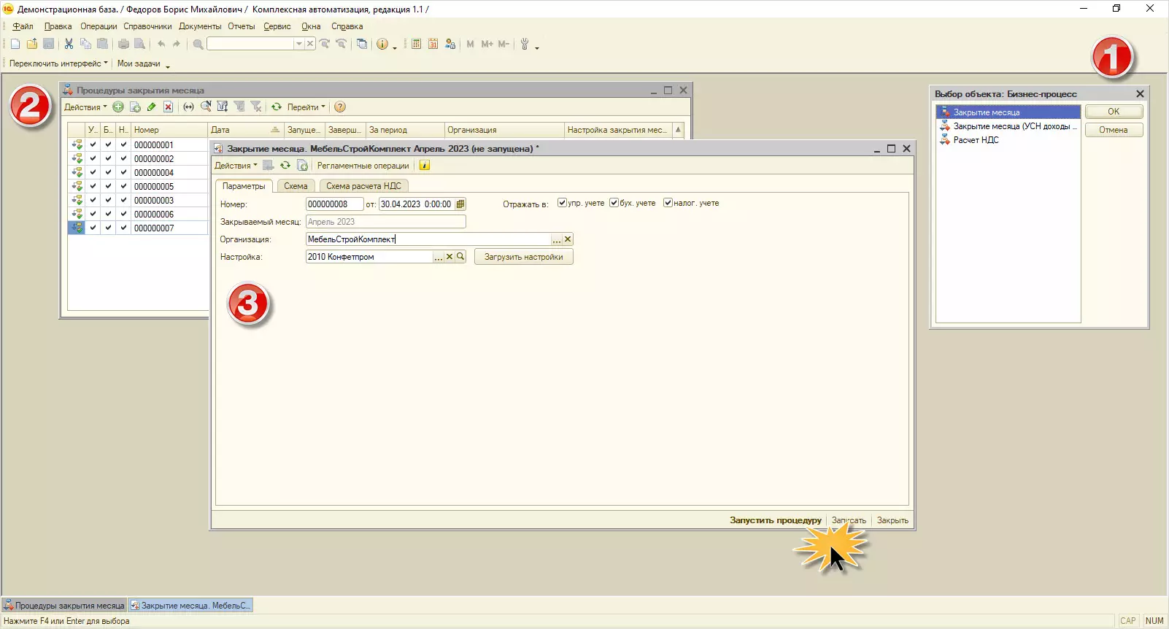Click the magnifier icon in Настройка field

coord(460,257)
